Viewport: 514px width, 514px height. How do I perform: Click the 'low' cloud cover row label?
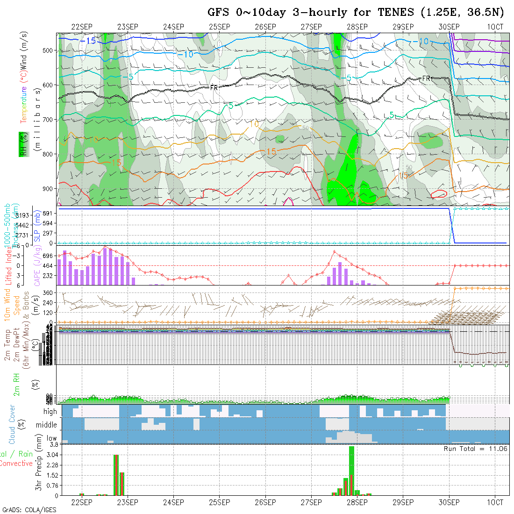coord(51,439)
